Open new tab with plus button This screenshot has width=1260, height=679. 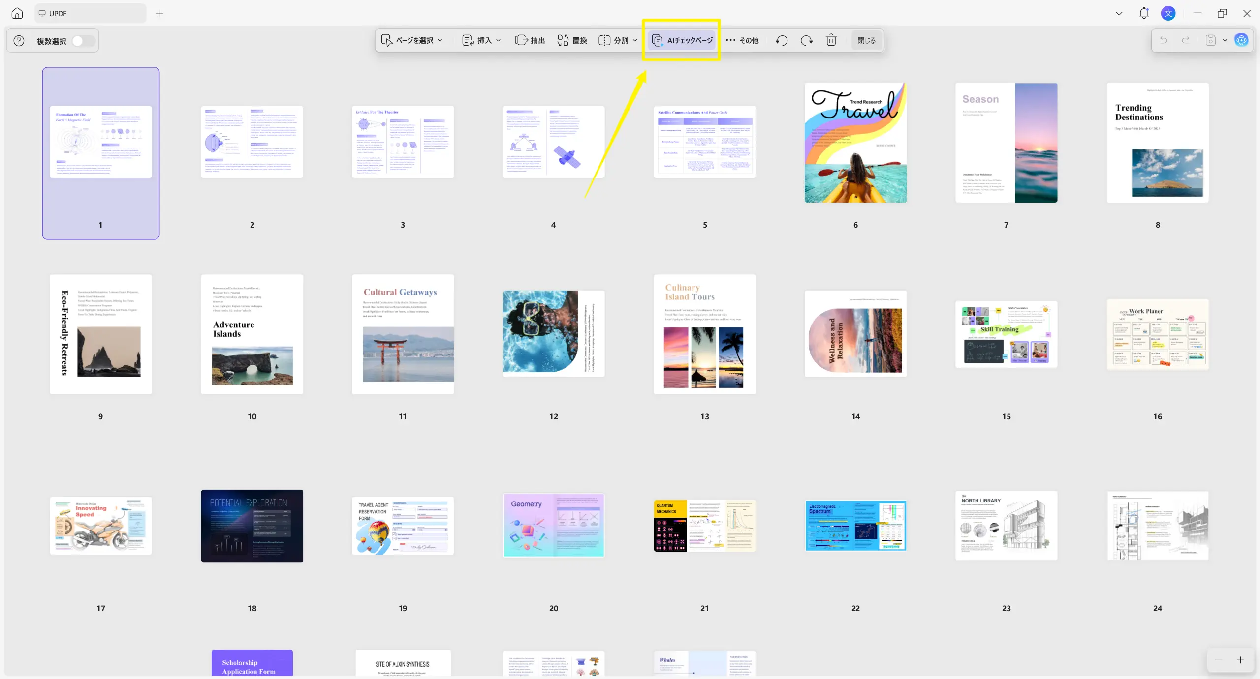tap(159, 13)
